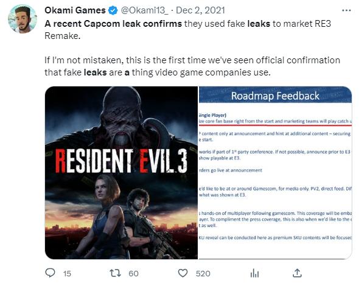The height and width of the screenshot is (283, 359).
Task: Open the Resident Evil 3 cover image
Action: (x=121, y=173)
